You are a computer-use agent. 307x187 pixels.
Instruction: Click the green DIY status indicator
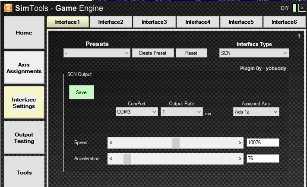pos(294,8)
